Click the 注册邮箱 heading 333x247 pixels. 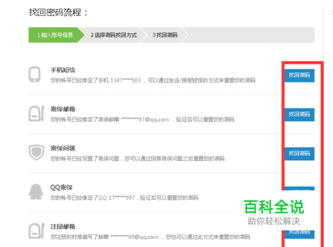[x=63, y=226]
